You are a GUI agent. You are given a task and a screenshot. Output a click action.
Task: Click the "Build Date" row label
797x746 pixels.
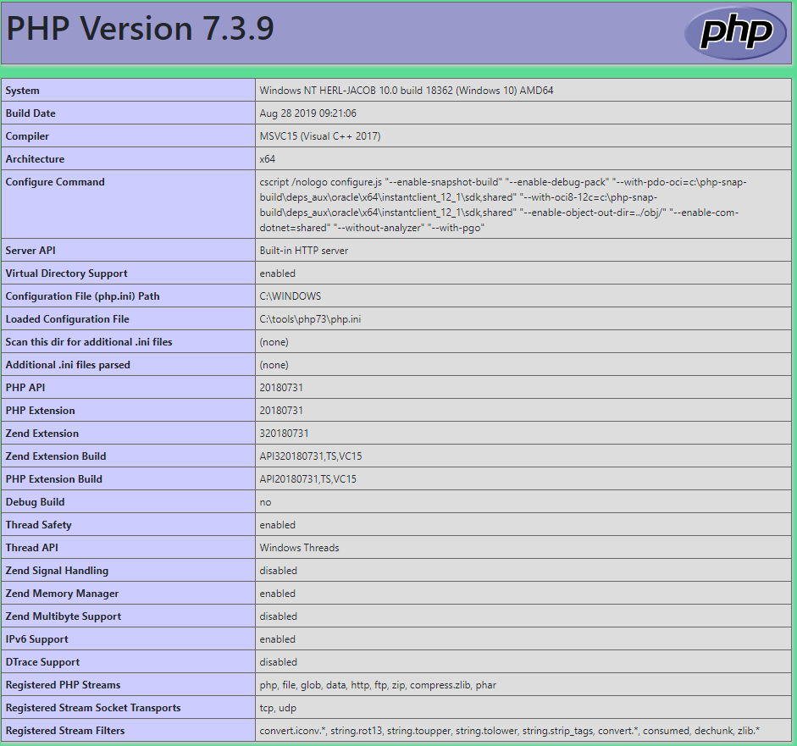30,113
